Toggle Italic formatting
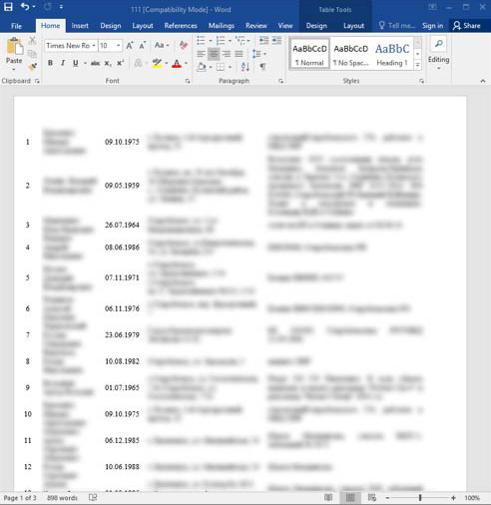 click(63, 63)
